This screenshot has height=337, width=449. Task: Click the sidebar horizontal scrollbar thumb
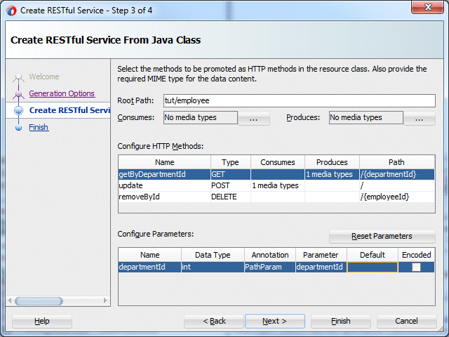click(39, 301)
